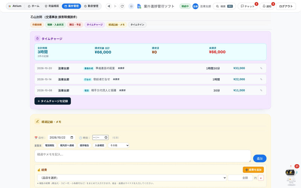Click the 経費を追加 button

tap(253, 170)
